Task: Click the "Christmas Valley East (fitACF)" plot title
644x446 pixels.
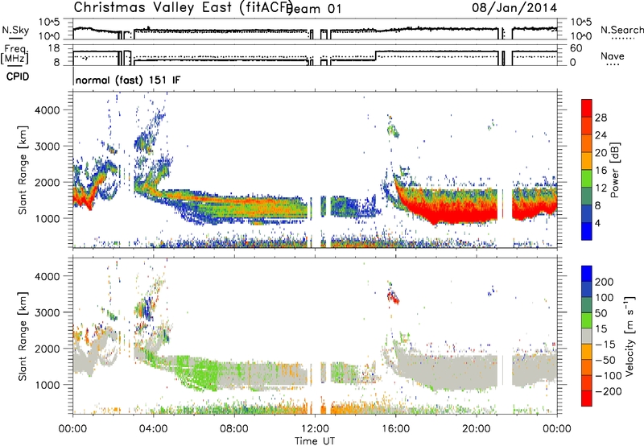Action: click(183, 8)
